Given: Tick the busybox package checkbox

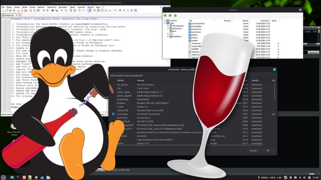Looking at the screenshot, I should (113, 103).
